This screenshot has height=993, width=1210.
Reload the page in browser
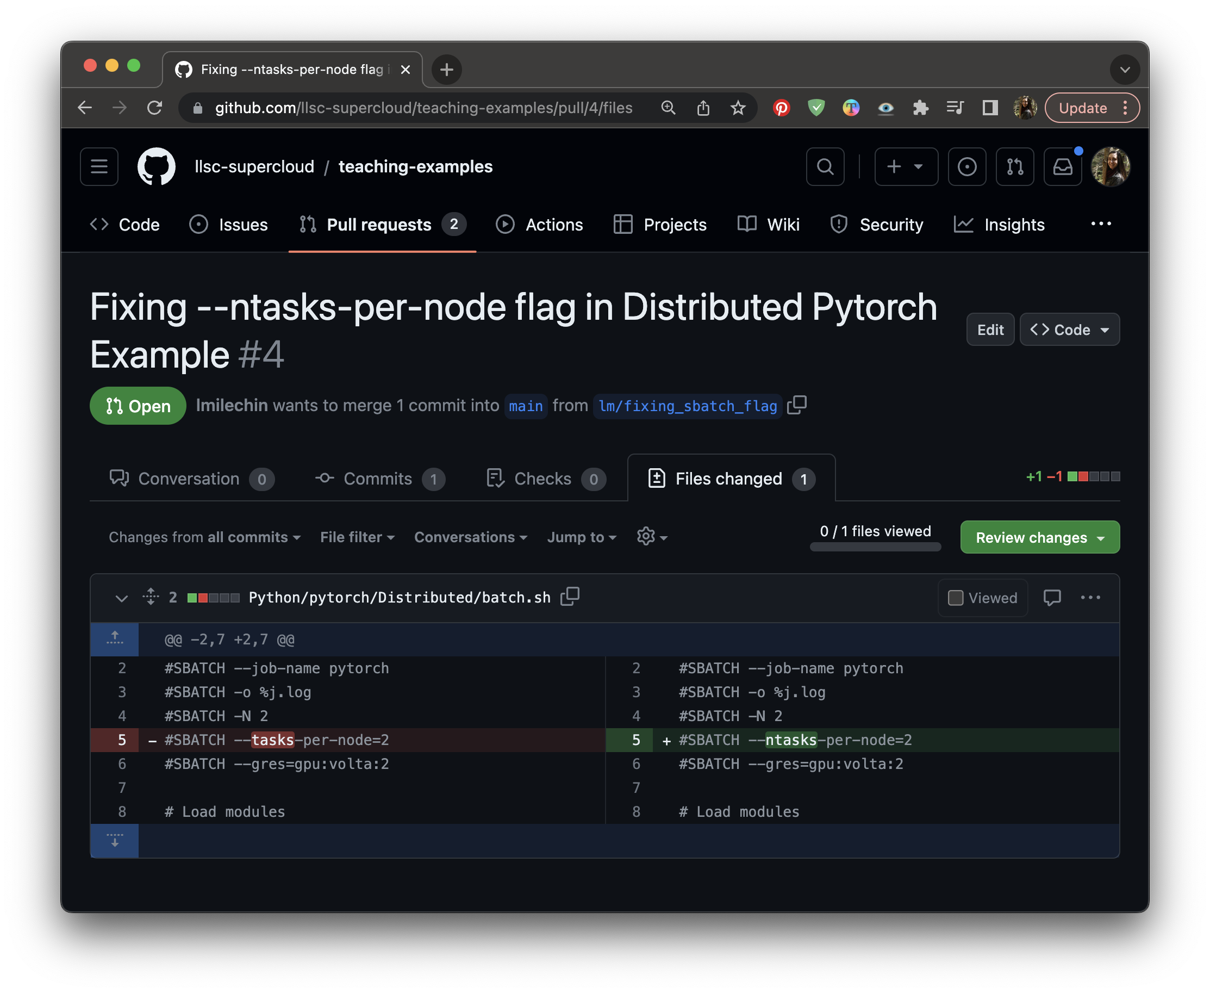click(154, 108)
